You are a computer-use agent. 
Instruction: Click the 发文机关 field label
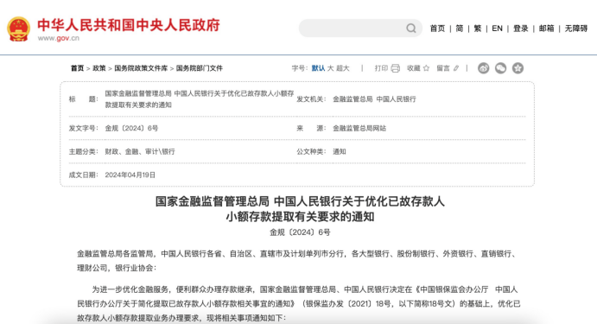[311, 99]
